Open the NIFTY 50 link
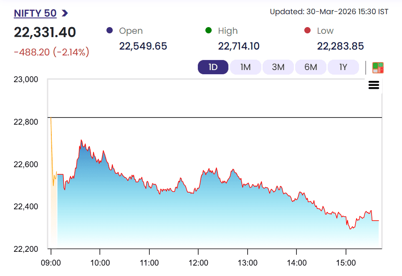The height and width of the screenshot is (276, 402). click(x=35, y=13)
